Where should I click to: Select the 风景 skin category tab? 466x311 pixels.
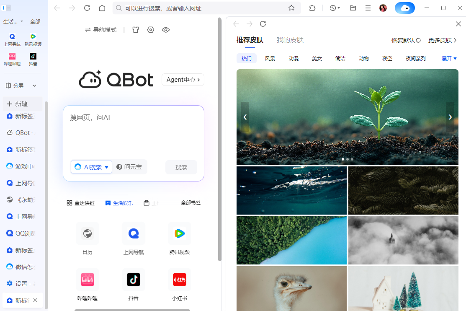click(x=270, y=58)
